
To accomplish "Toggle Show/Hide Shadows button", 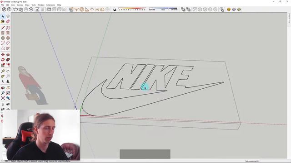I will (x=115, y=10).
